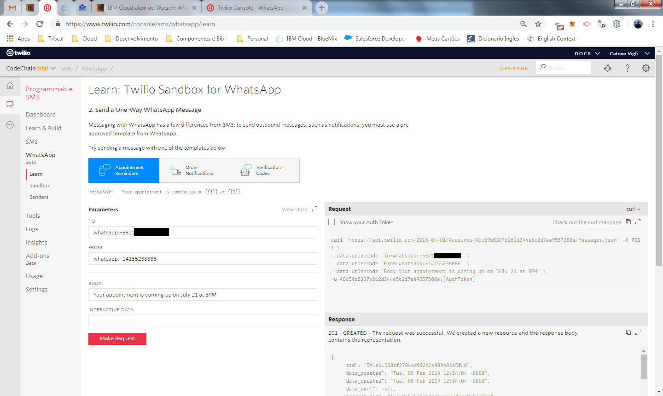
Task: Click the FROM whatsapp number field
Action: point(203,259)
